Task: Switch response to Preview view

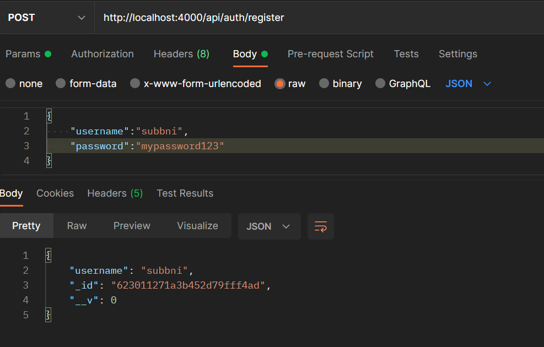Action: (132, 226)
